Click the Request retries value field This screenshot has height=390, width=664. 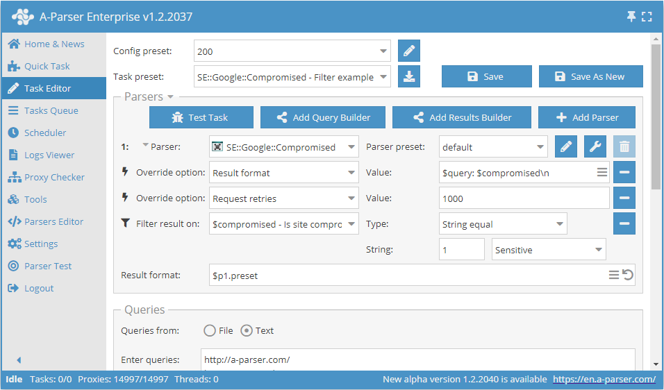524,198
